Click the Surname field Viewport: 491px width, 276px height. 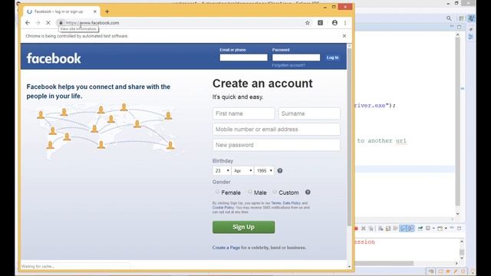[x=309, y=113]
